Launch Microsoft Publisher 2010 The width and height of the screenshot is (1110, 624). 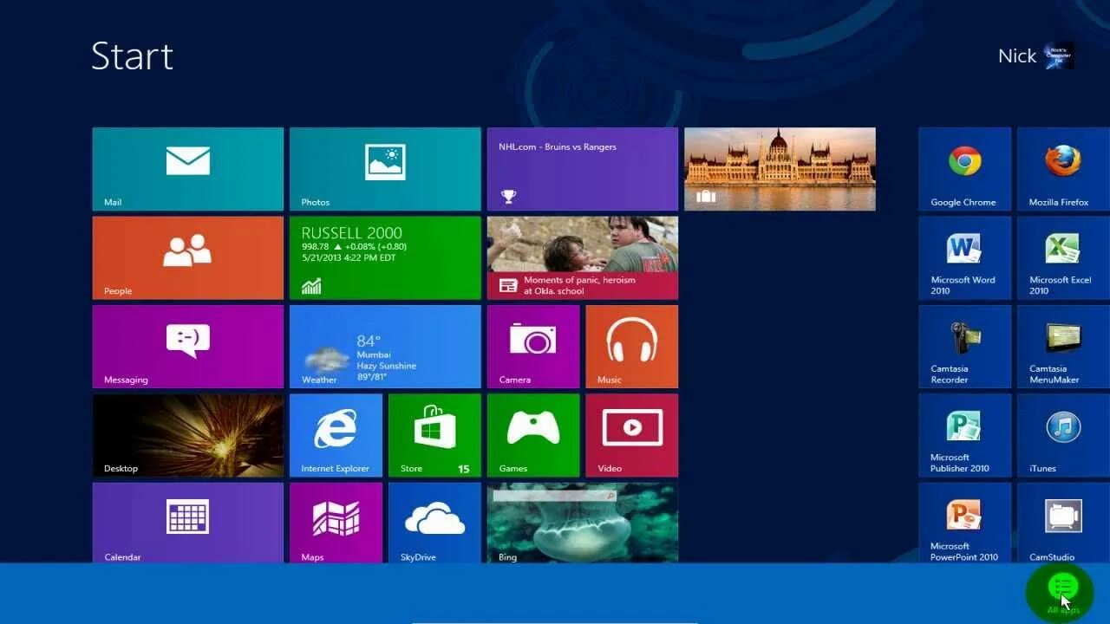[x=964, y=435]
